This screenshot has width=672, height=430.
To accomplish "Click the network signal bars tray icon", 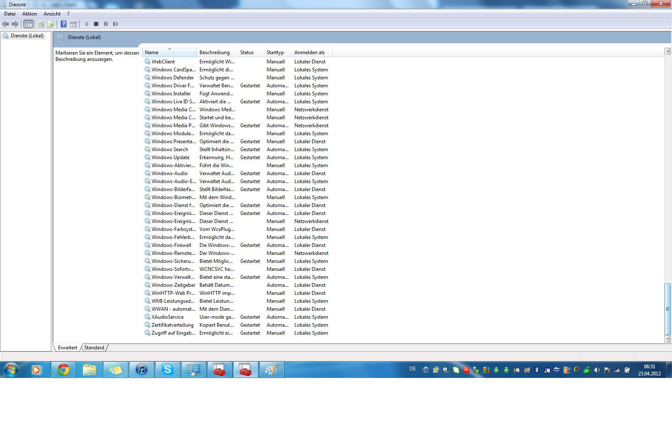I will tap(617, 370).
